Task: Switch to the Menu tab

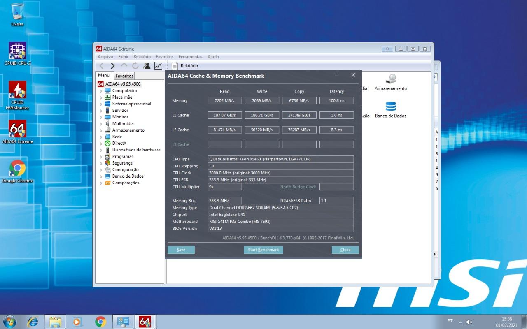Action: click(x=104, y=75)
